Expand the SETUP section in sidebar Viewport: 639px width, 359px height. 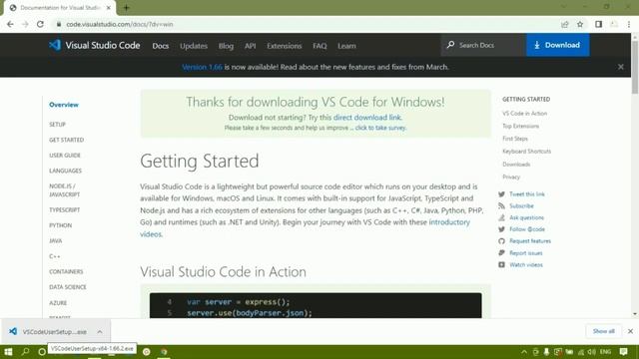pos(57,124)
